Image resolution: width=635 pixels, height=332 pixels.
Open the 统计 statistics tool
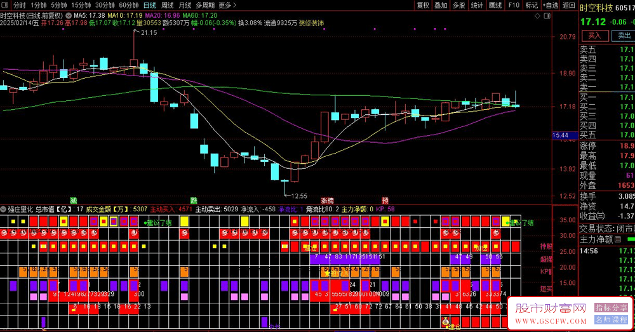pos(477,5)
